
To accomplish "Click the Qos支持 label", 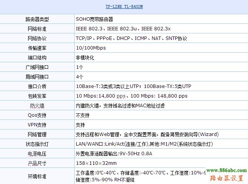I will click(37, 115).
